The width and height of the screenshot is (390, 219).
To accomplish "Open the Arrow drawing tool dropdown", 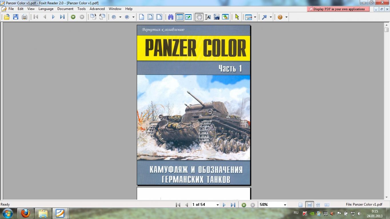I will (x=271, y=17).
